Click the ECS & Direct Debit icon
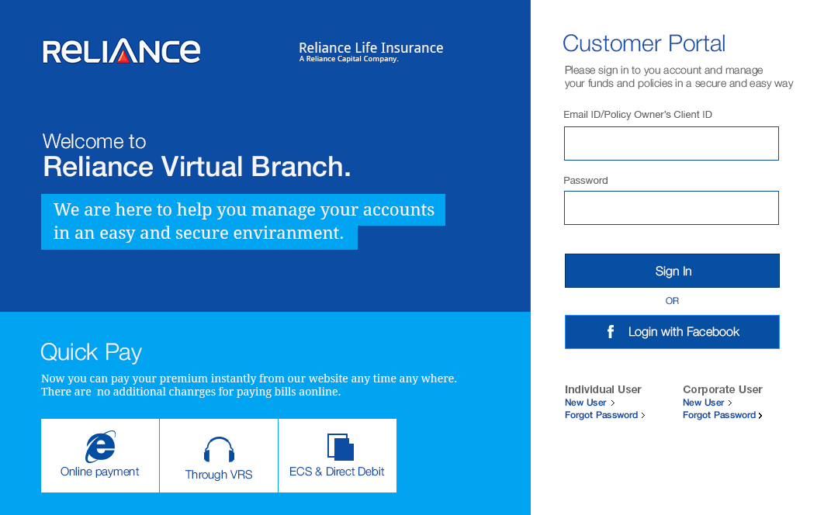This screenshot has height=515, width=824. coord(340,447)
